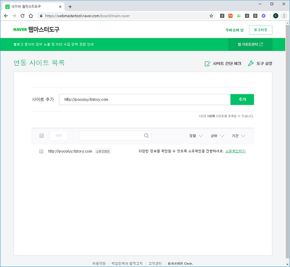The image size is (290, 267).
Task: Click the vertical page scrollbar
Action: pos(288,141)
